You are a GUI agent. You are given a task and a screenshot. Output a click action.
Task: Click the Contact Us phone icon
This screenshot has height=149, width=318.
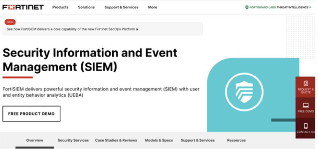tap(306, 126)
